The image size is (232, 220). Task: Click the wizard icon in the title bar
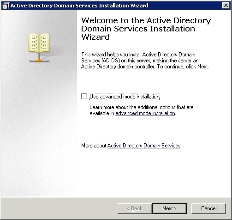tap(6, 6)
